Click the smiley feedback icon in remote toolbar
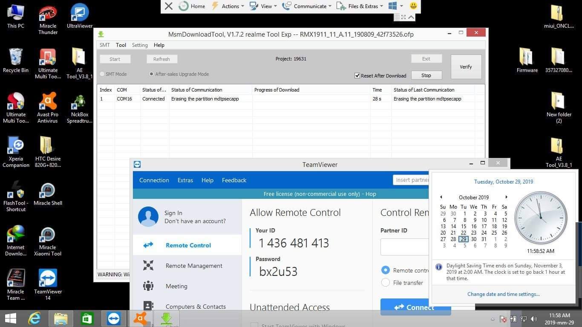 point(413,6)
